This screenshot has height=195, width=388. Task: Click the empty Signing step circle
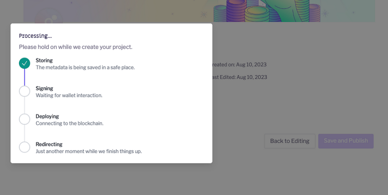pos(24,91)
